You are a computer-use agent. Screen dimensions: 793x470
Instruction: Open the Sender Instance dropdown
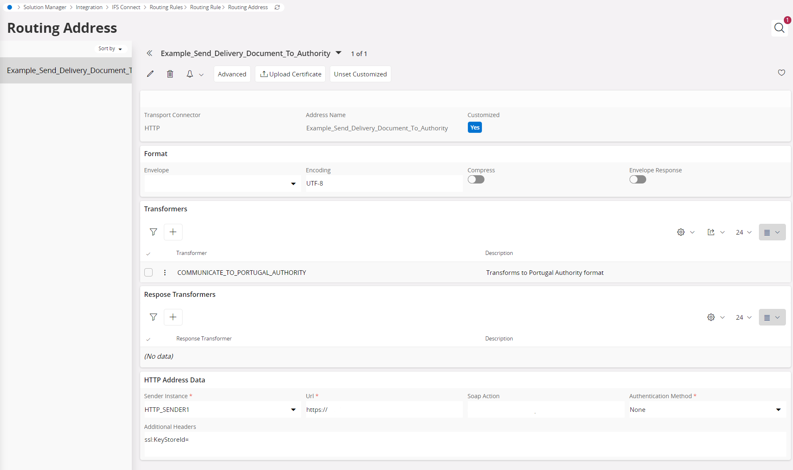pyautogui.click(x=293, y=409)
